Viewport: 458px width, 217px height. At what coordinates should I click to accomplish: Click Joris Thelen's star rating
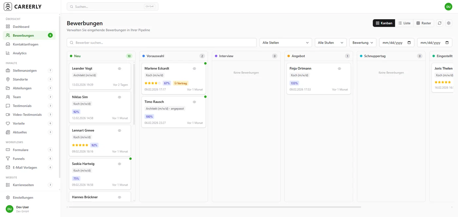(x=443, y=82)
